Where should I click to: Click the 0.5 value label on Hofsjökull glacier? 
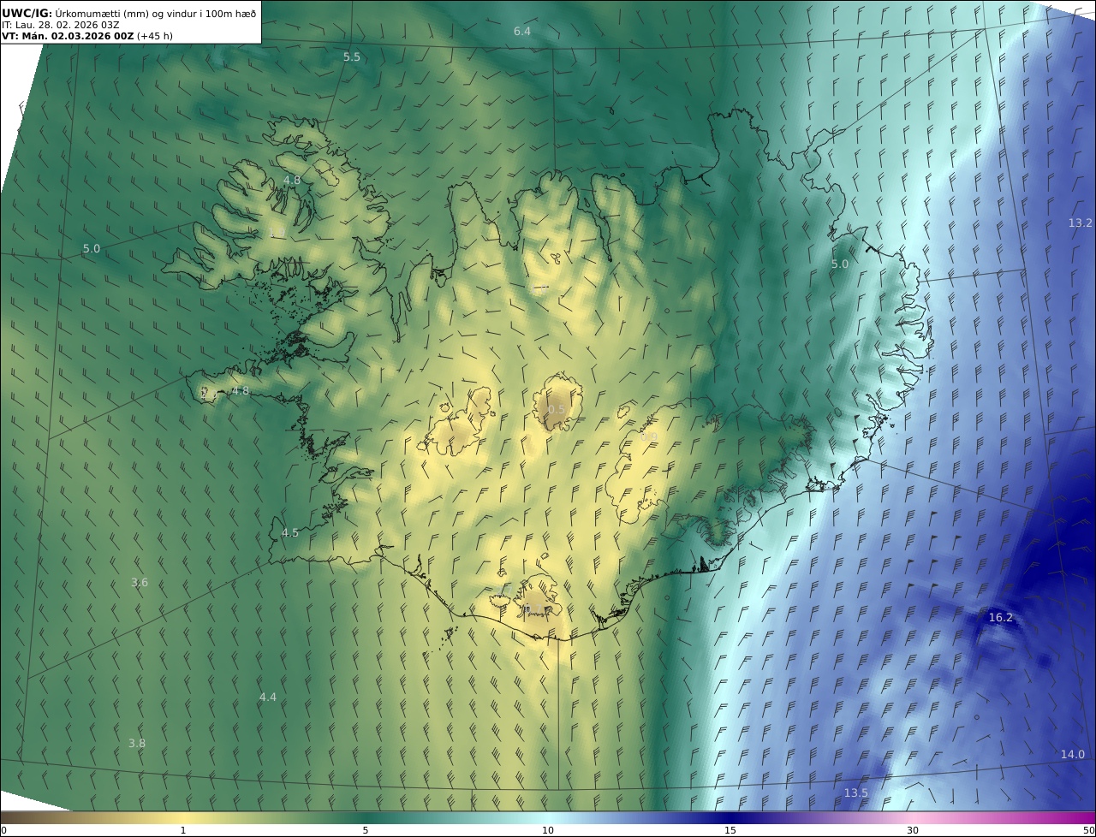tap(557, 410)
